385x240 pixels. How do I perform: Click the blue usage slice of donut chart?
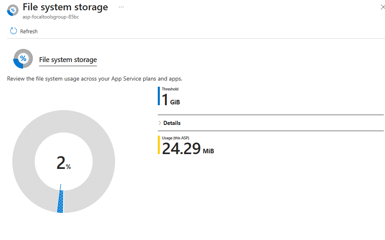pyautogui.click(x=60, y=201)
